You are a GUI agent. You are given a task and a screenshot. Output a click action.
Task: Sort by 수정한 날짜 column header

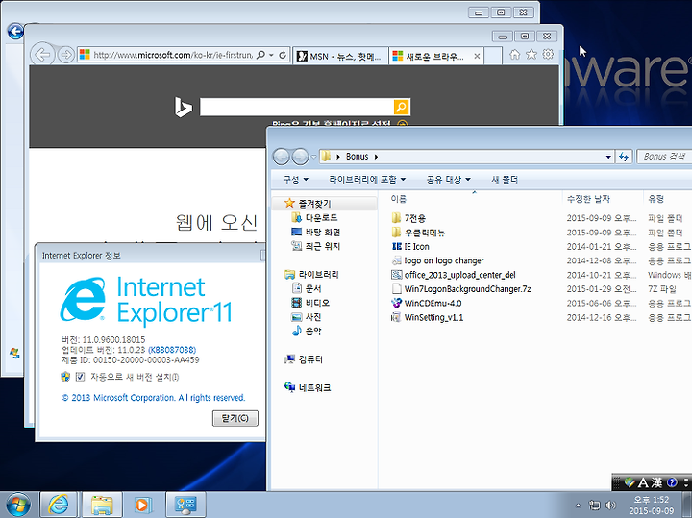(588, 199)
